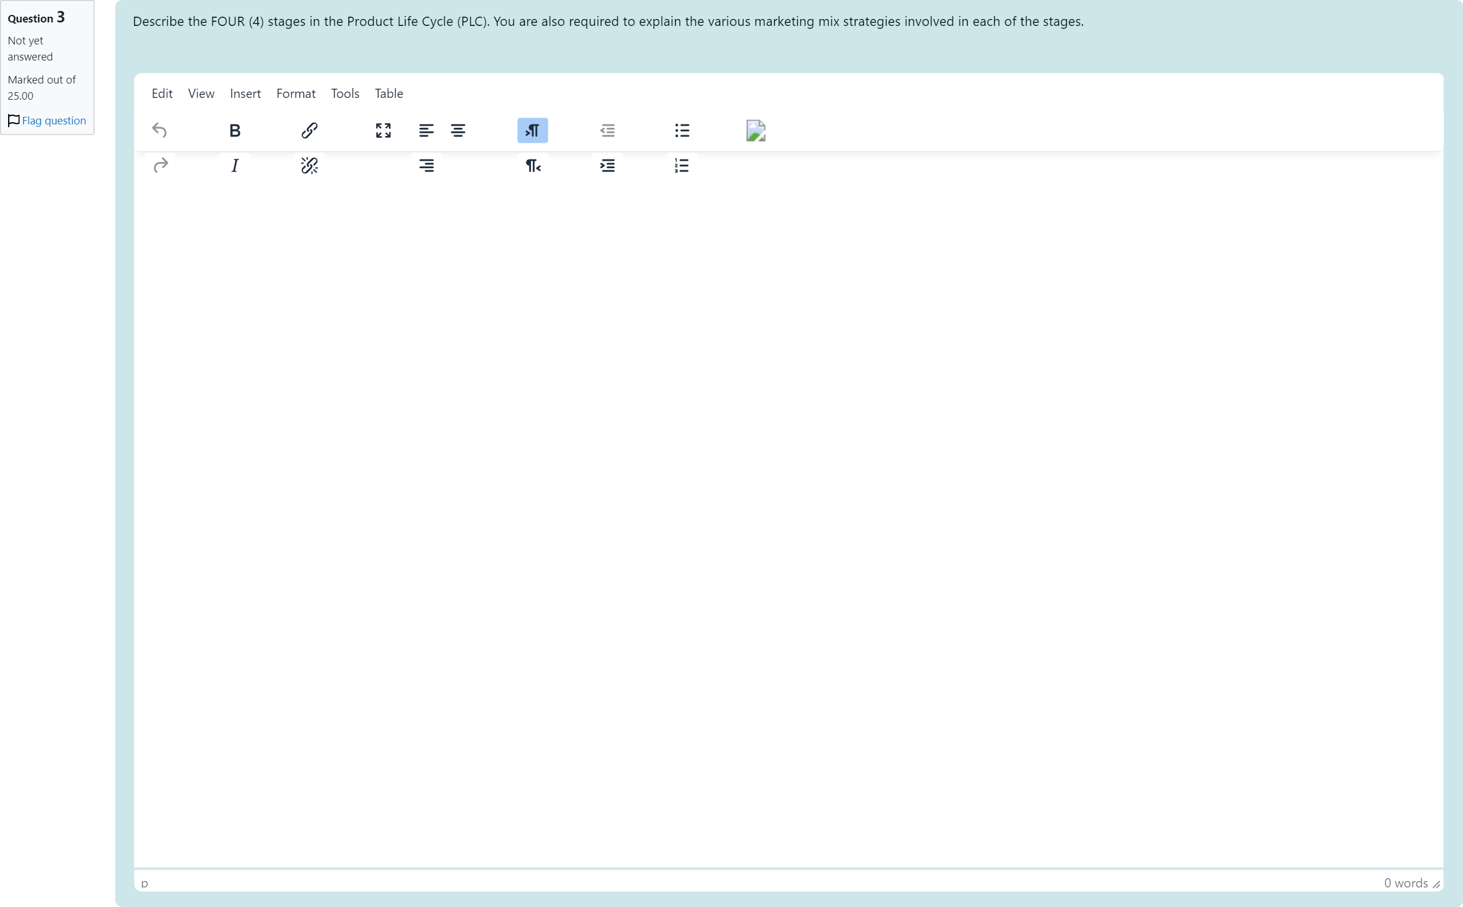Screen dimensions: 1463x907
Task: Click the insert image icon
Action: click(756, 130)
